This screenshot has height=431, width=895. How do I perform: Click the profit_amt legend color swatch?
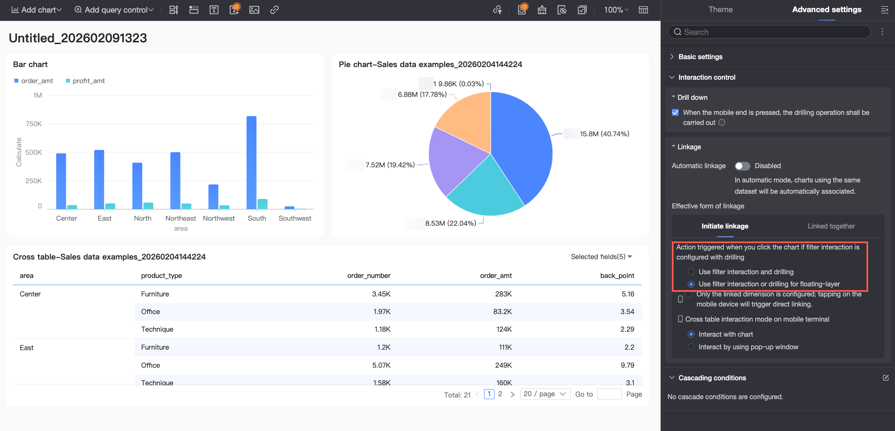pos(68,81)
